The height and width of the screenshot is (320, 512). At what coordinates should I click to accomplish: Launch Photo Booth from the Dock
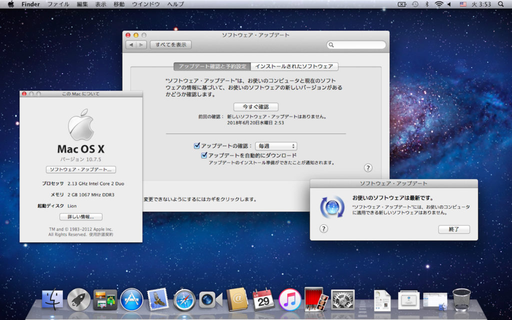click(316, 299)
